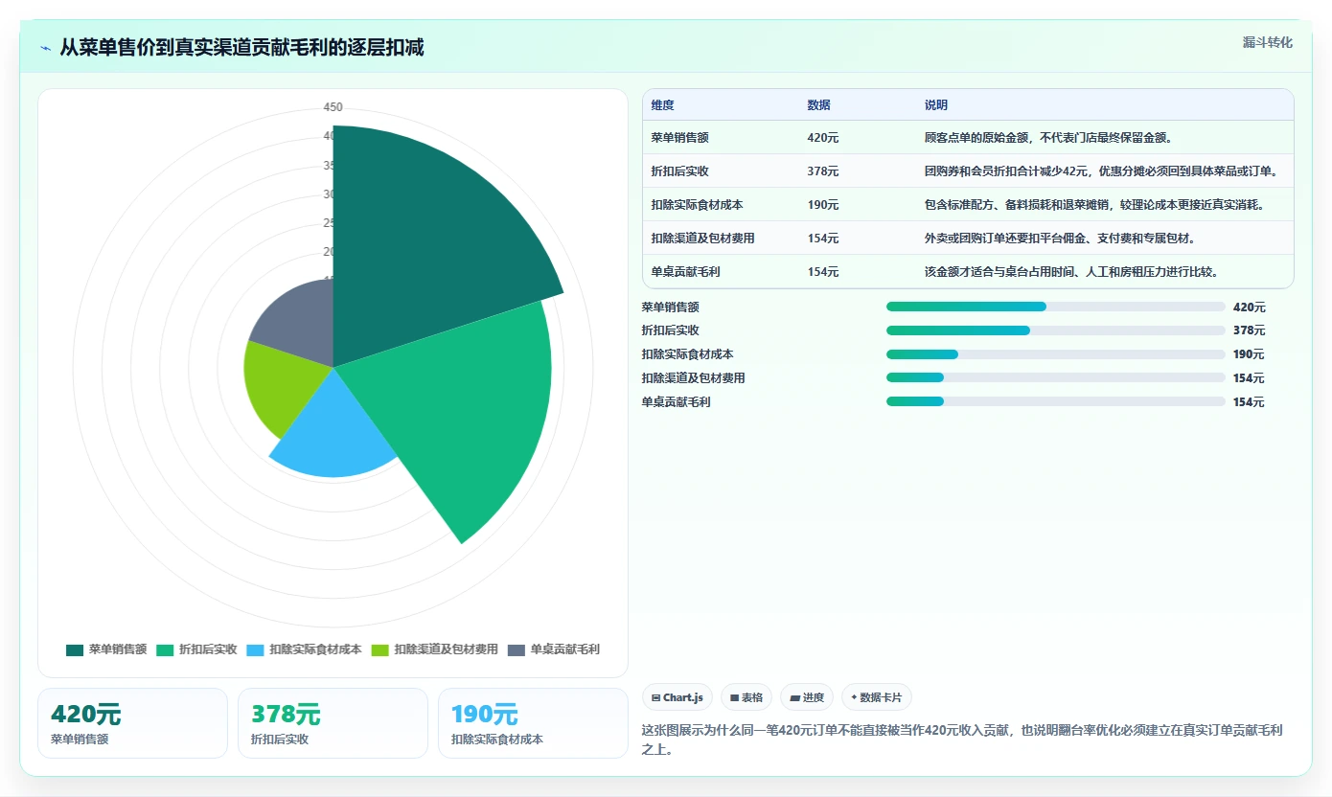1332x797 pixels.
Task: Click 378元 beside the 折扣后实收 progress bar
Action: (x=1249, y=330)
